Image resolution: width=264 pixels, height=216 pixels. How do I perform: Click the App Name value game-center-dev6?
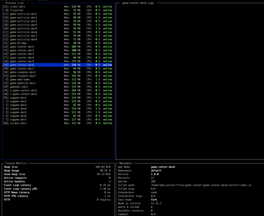click(x=163, y=167)
